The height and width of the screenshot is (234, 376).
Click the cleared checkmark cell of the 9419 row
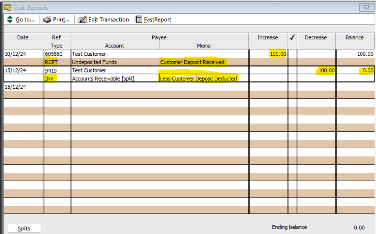tap(292, 70)
